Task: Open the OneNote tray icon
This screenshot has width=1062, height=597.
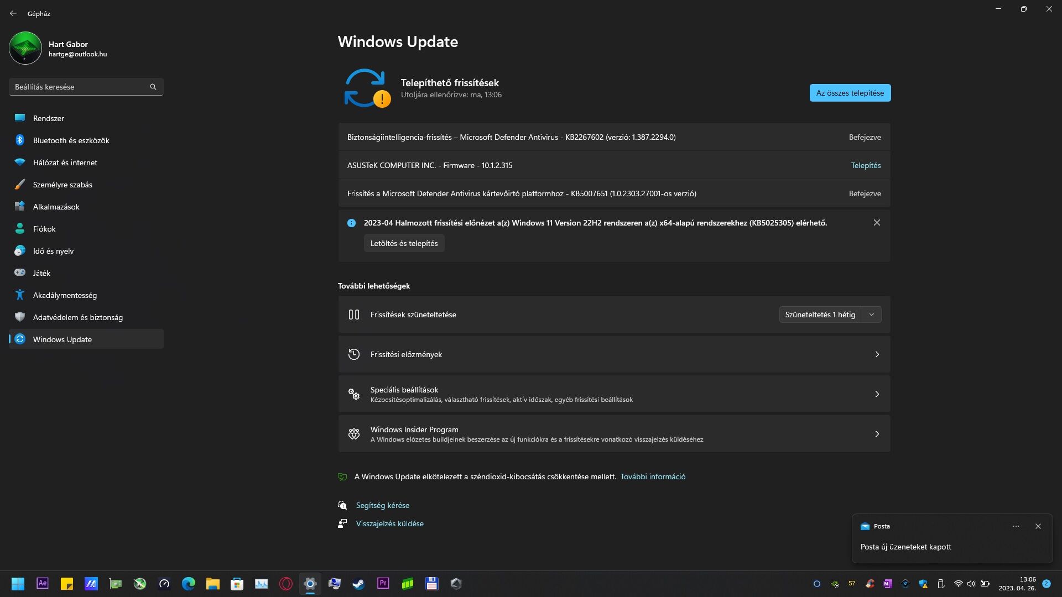Action: 888,584
